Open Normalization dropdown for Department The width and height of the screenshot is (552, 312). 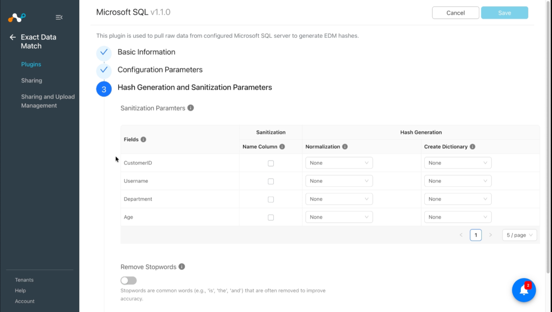(x=339, y=199)
